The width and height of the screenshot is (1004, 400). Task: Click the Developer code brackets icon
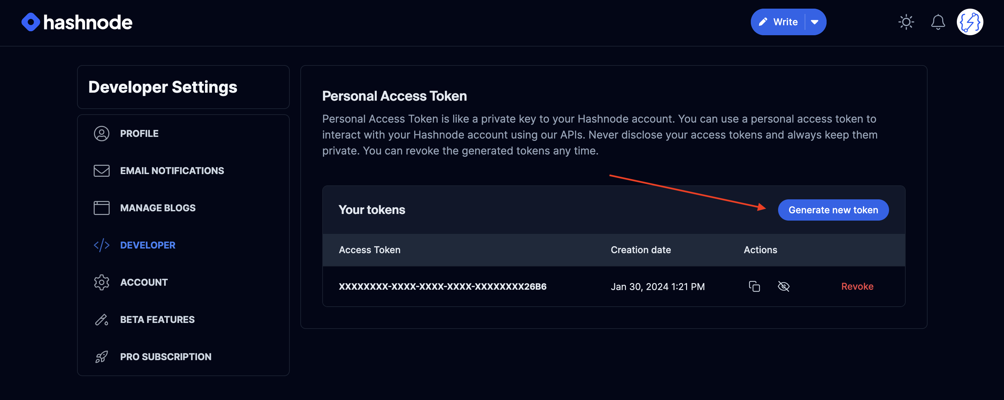pos(101,245)
